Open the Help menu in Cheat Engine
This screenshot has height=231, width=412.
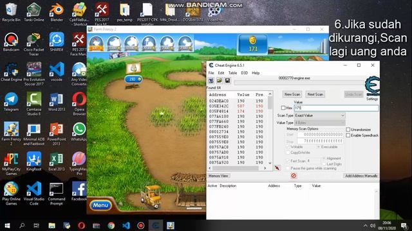click(256, 73)
